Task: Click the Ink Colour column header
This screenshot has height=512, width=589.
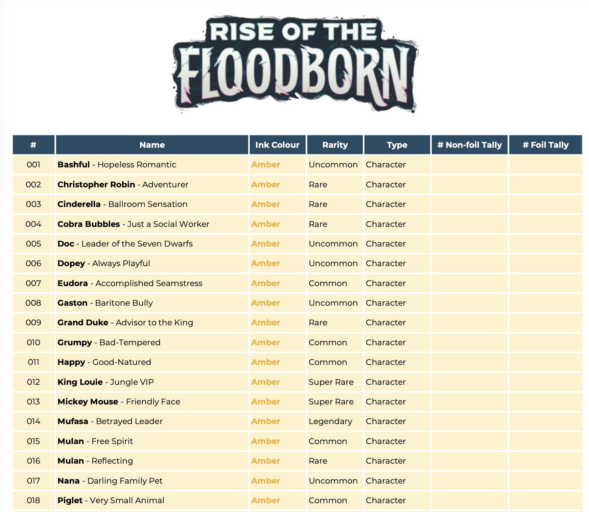Action: 278,145
